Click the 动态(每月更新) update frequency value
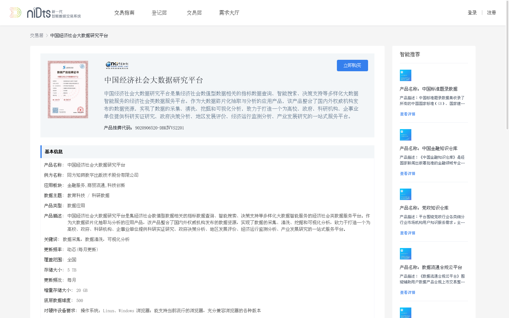Image resolution: width=509 pixels, height=318 pixels. pyautogui.click(x=83, y=250)
